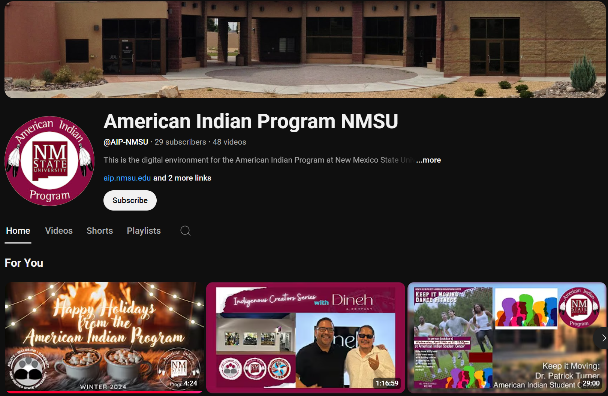Viewport: 608px width, 396px height.
Task: Open the Videos tab
Action: tap(59, 231)
